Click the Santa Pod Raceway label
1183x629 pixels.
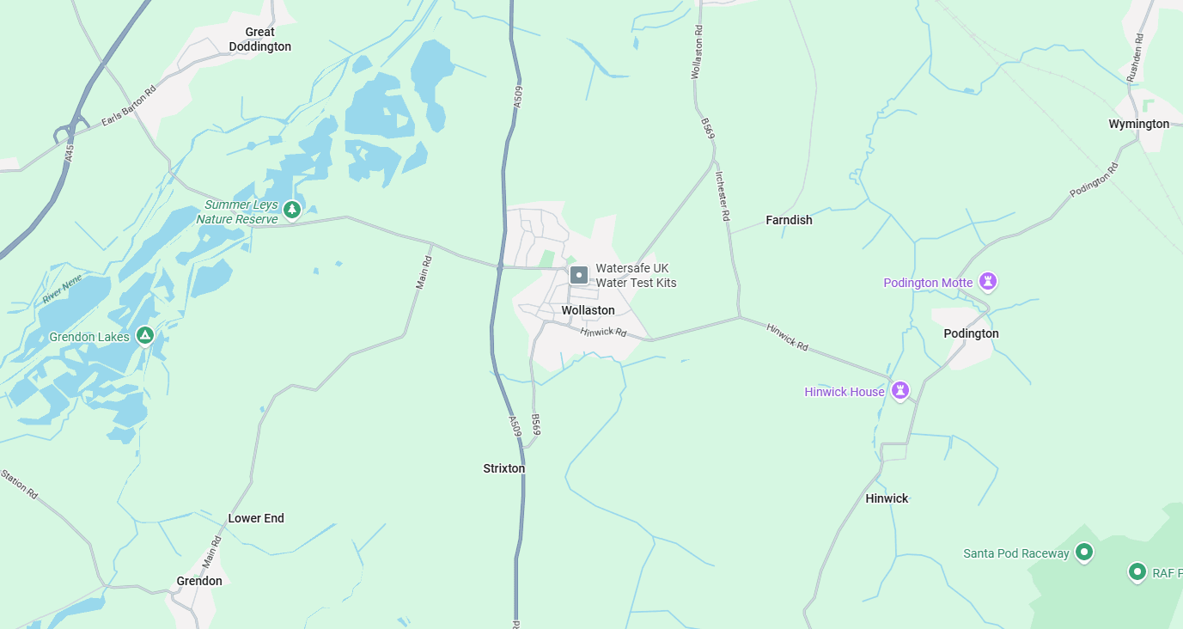[x=1016, y=553]
